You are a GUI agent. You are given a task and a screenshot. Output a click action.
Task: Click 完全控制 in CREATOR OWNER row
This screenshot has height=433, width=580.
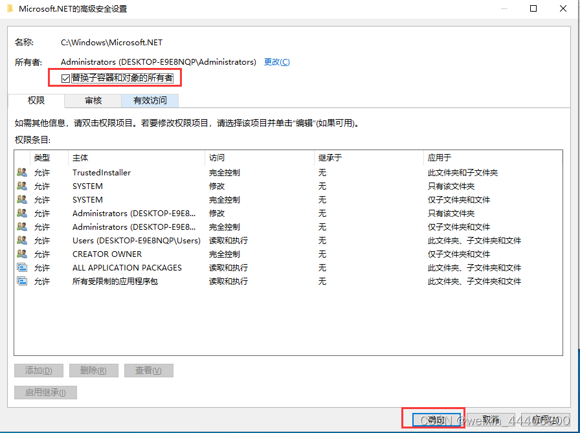point(225,254)
